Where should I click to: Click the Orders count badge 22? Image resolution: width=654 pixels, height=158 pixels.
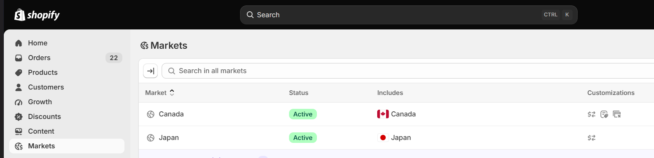click(x=114, y=58)
